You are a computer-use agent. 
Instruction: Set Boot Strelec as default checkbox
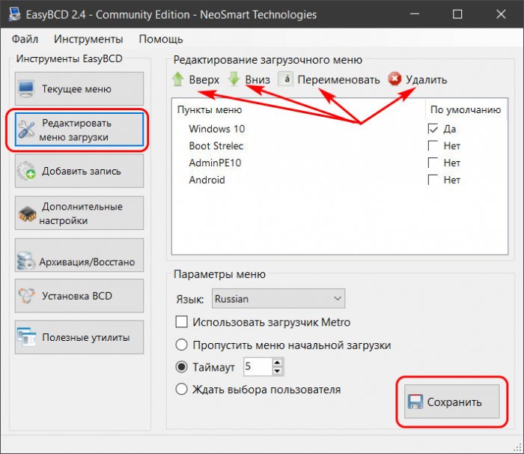tap(433, 145)
